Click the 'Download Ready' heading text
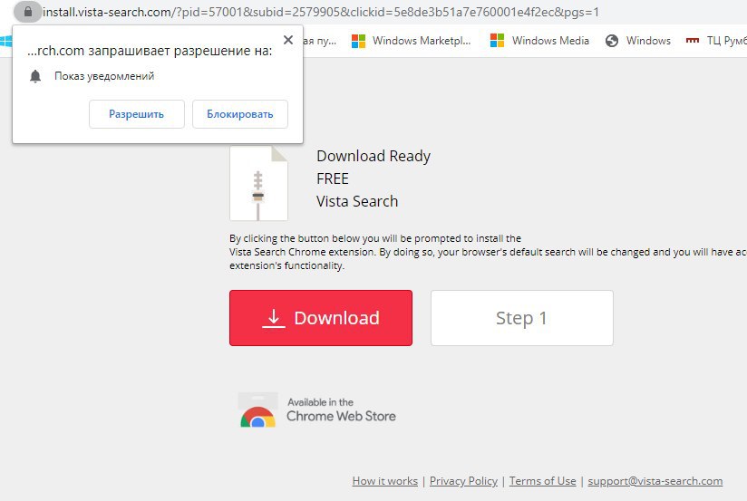Image resolution: width=747 pixels, height=501 pixels. click(373, 156)
